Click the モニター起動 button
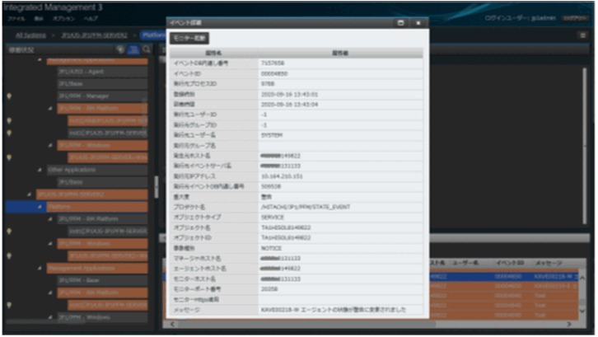 click(x=189, y=38)
